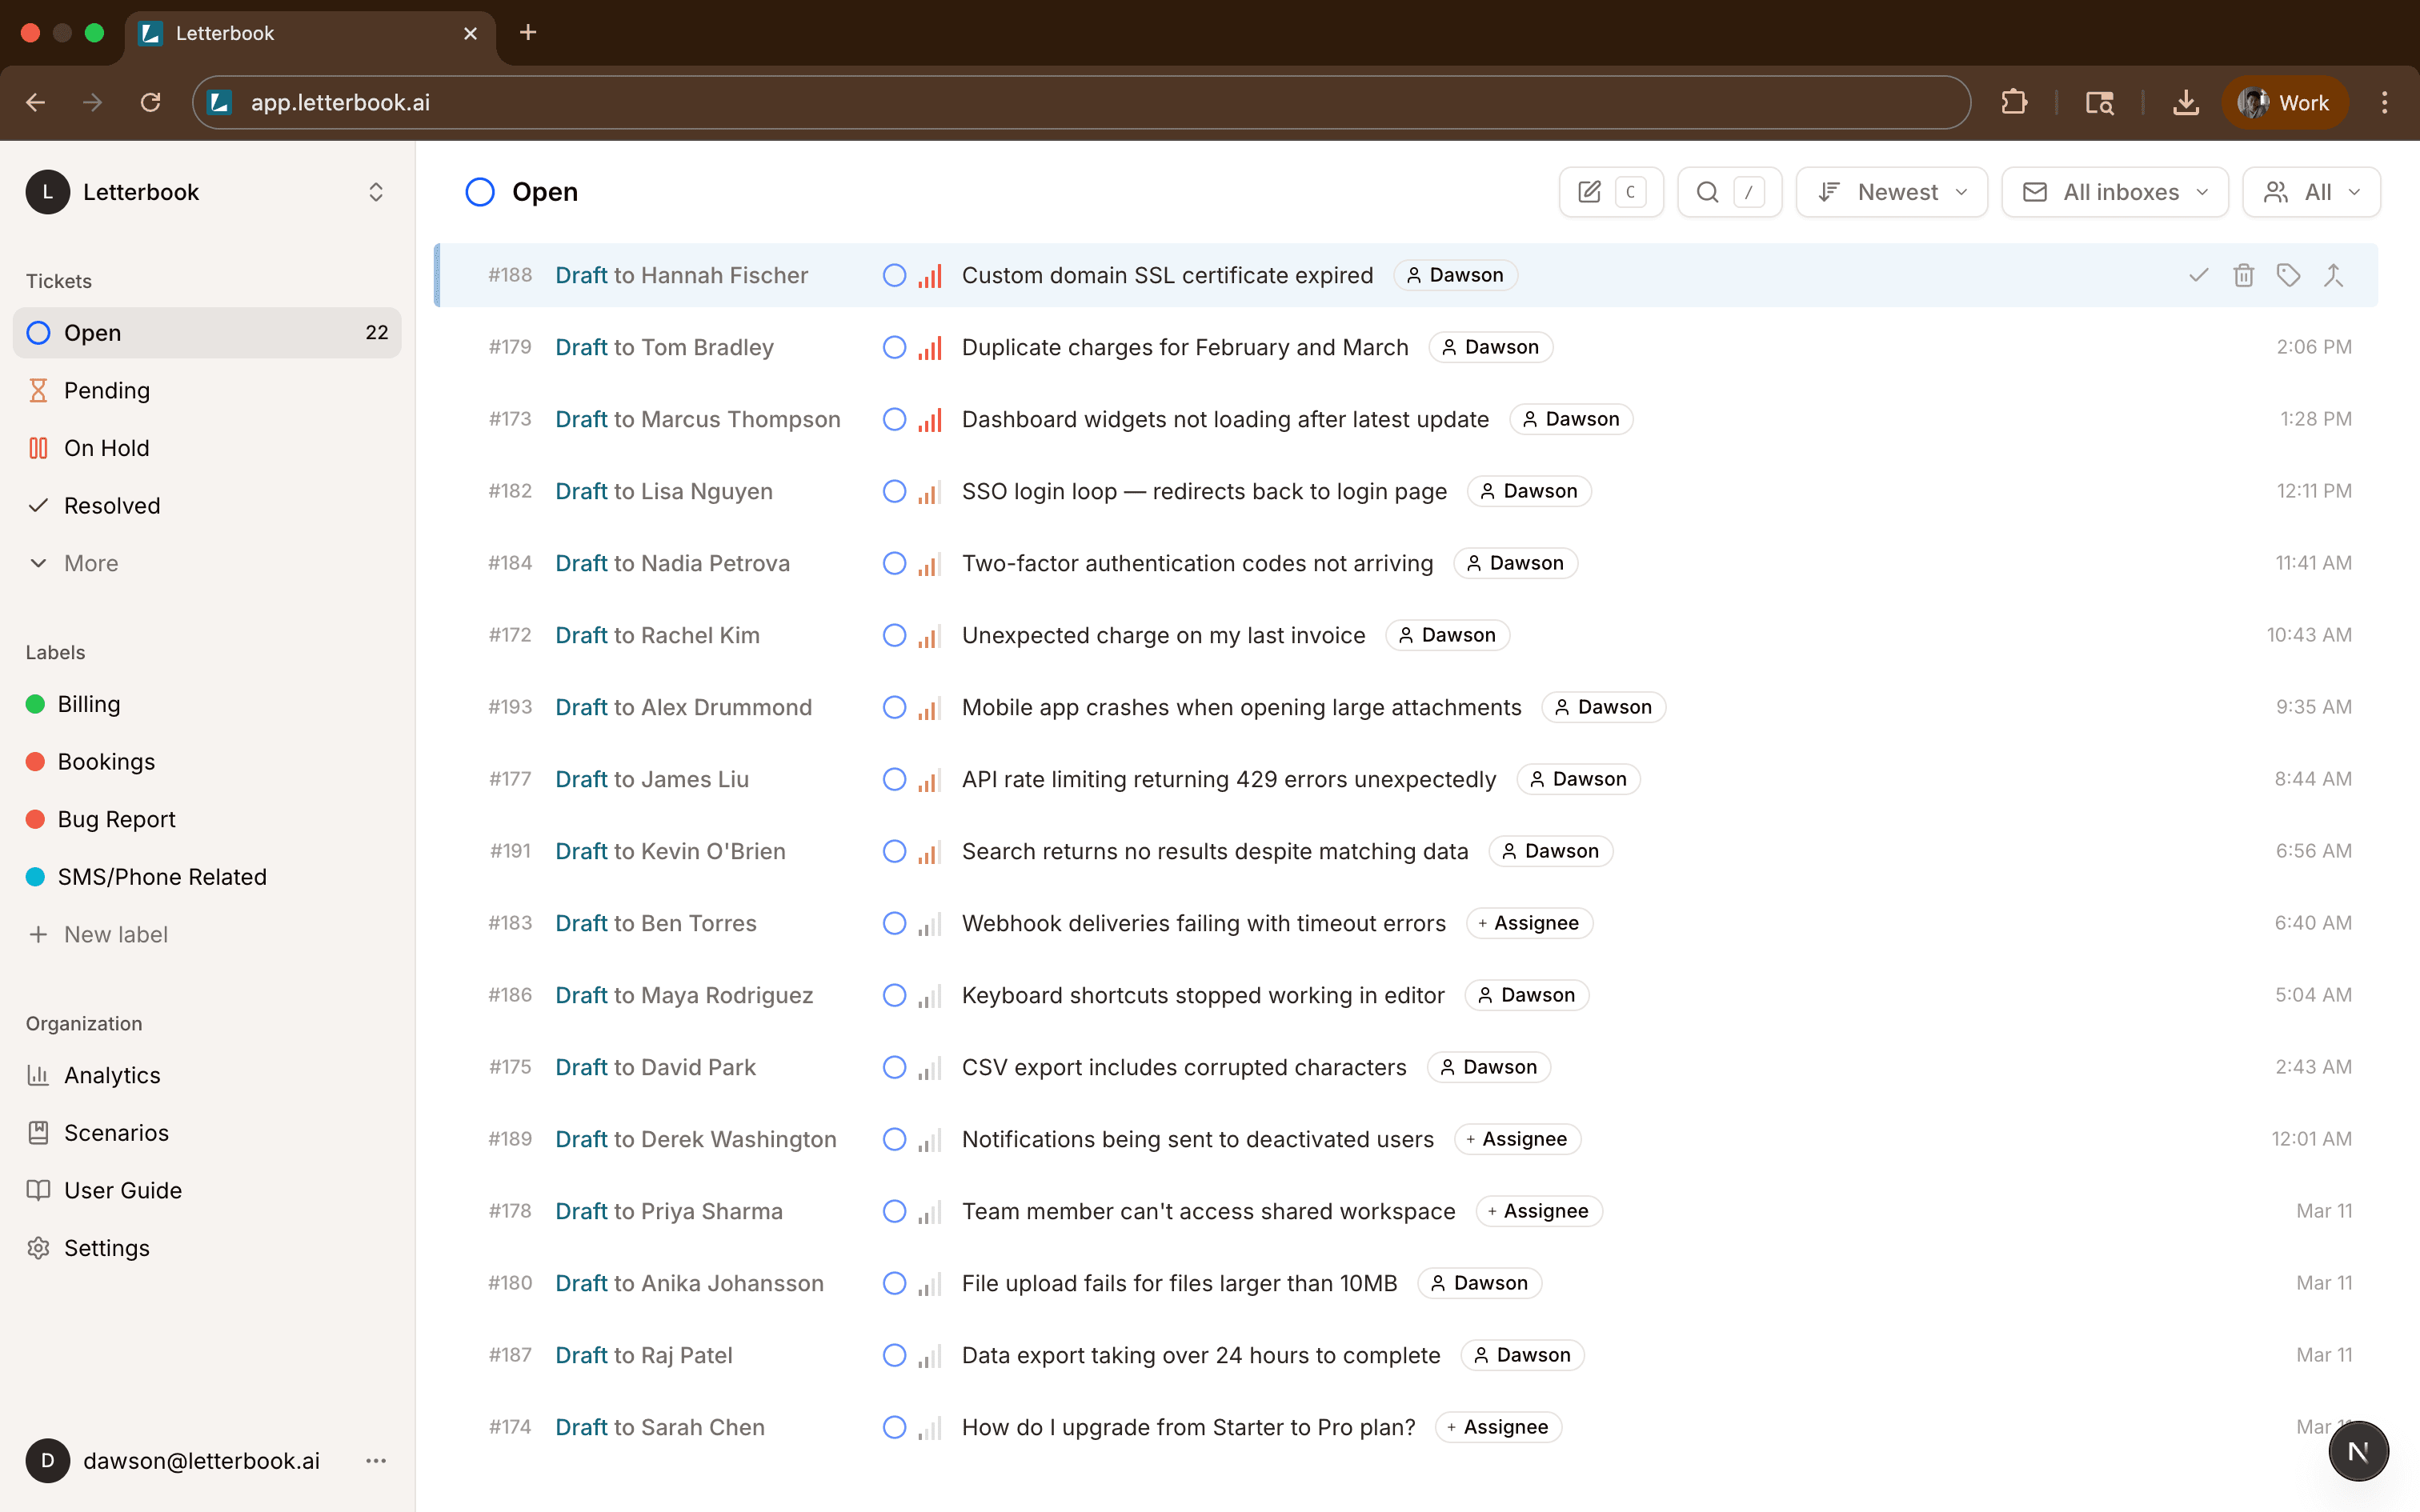Toggle status circle for ticket #183
Image resolution: width=2420 pixels, height=1512 pixels.
(x=894, y=923)
